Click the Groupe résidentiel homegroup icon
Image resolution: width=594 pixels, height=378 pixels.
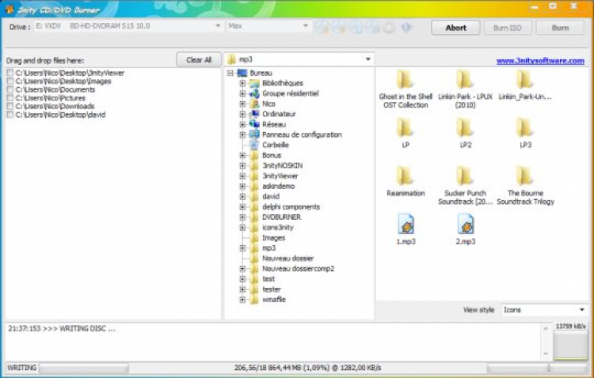click(254, 93)
